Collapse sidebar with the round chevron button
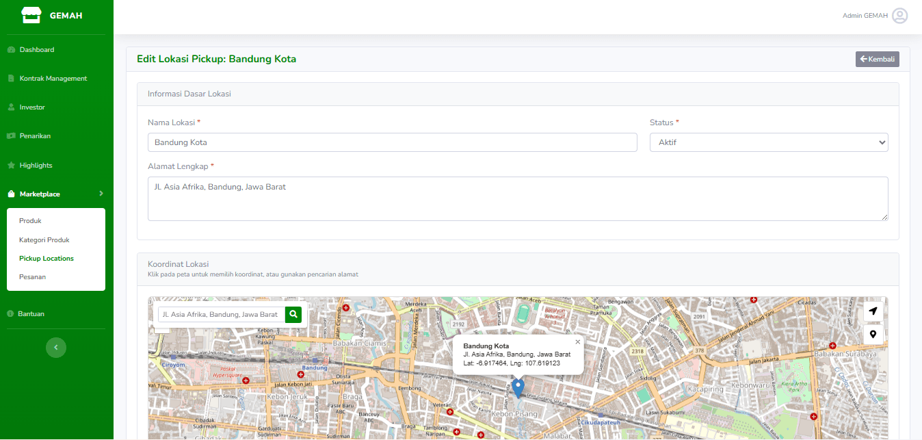This screenshot has width=922, height=440. 56,348
